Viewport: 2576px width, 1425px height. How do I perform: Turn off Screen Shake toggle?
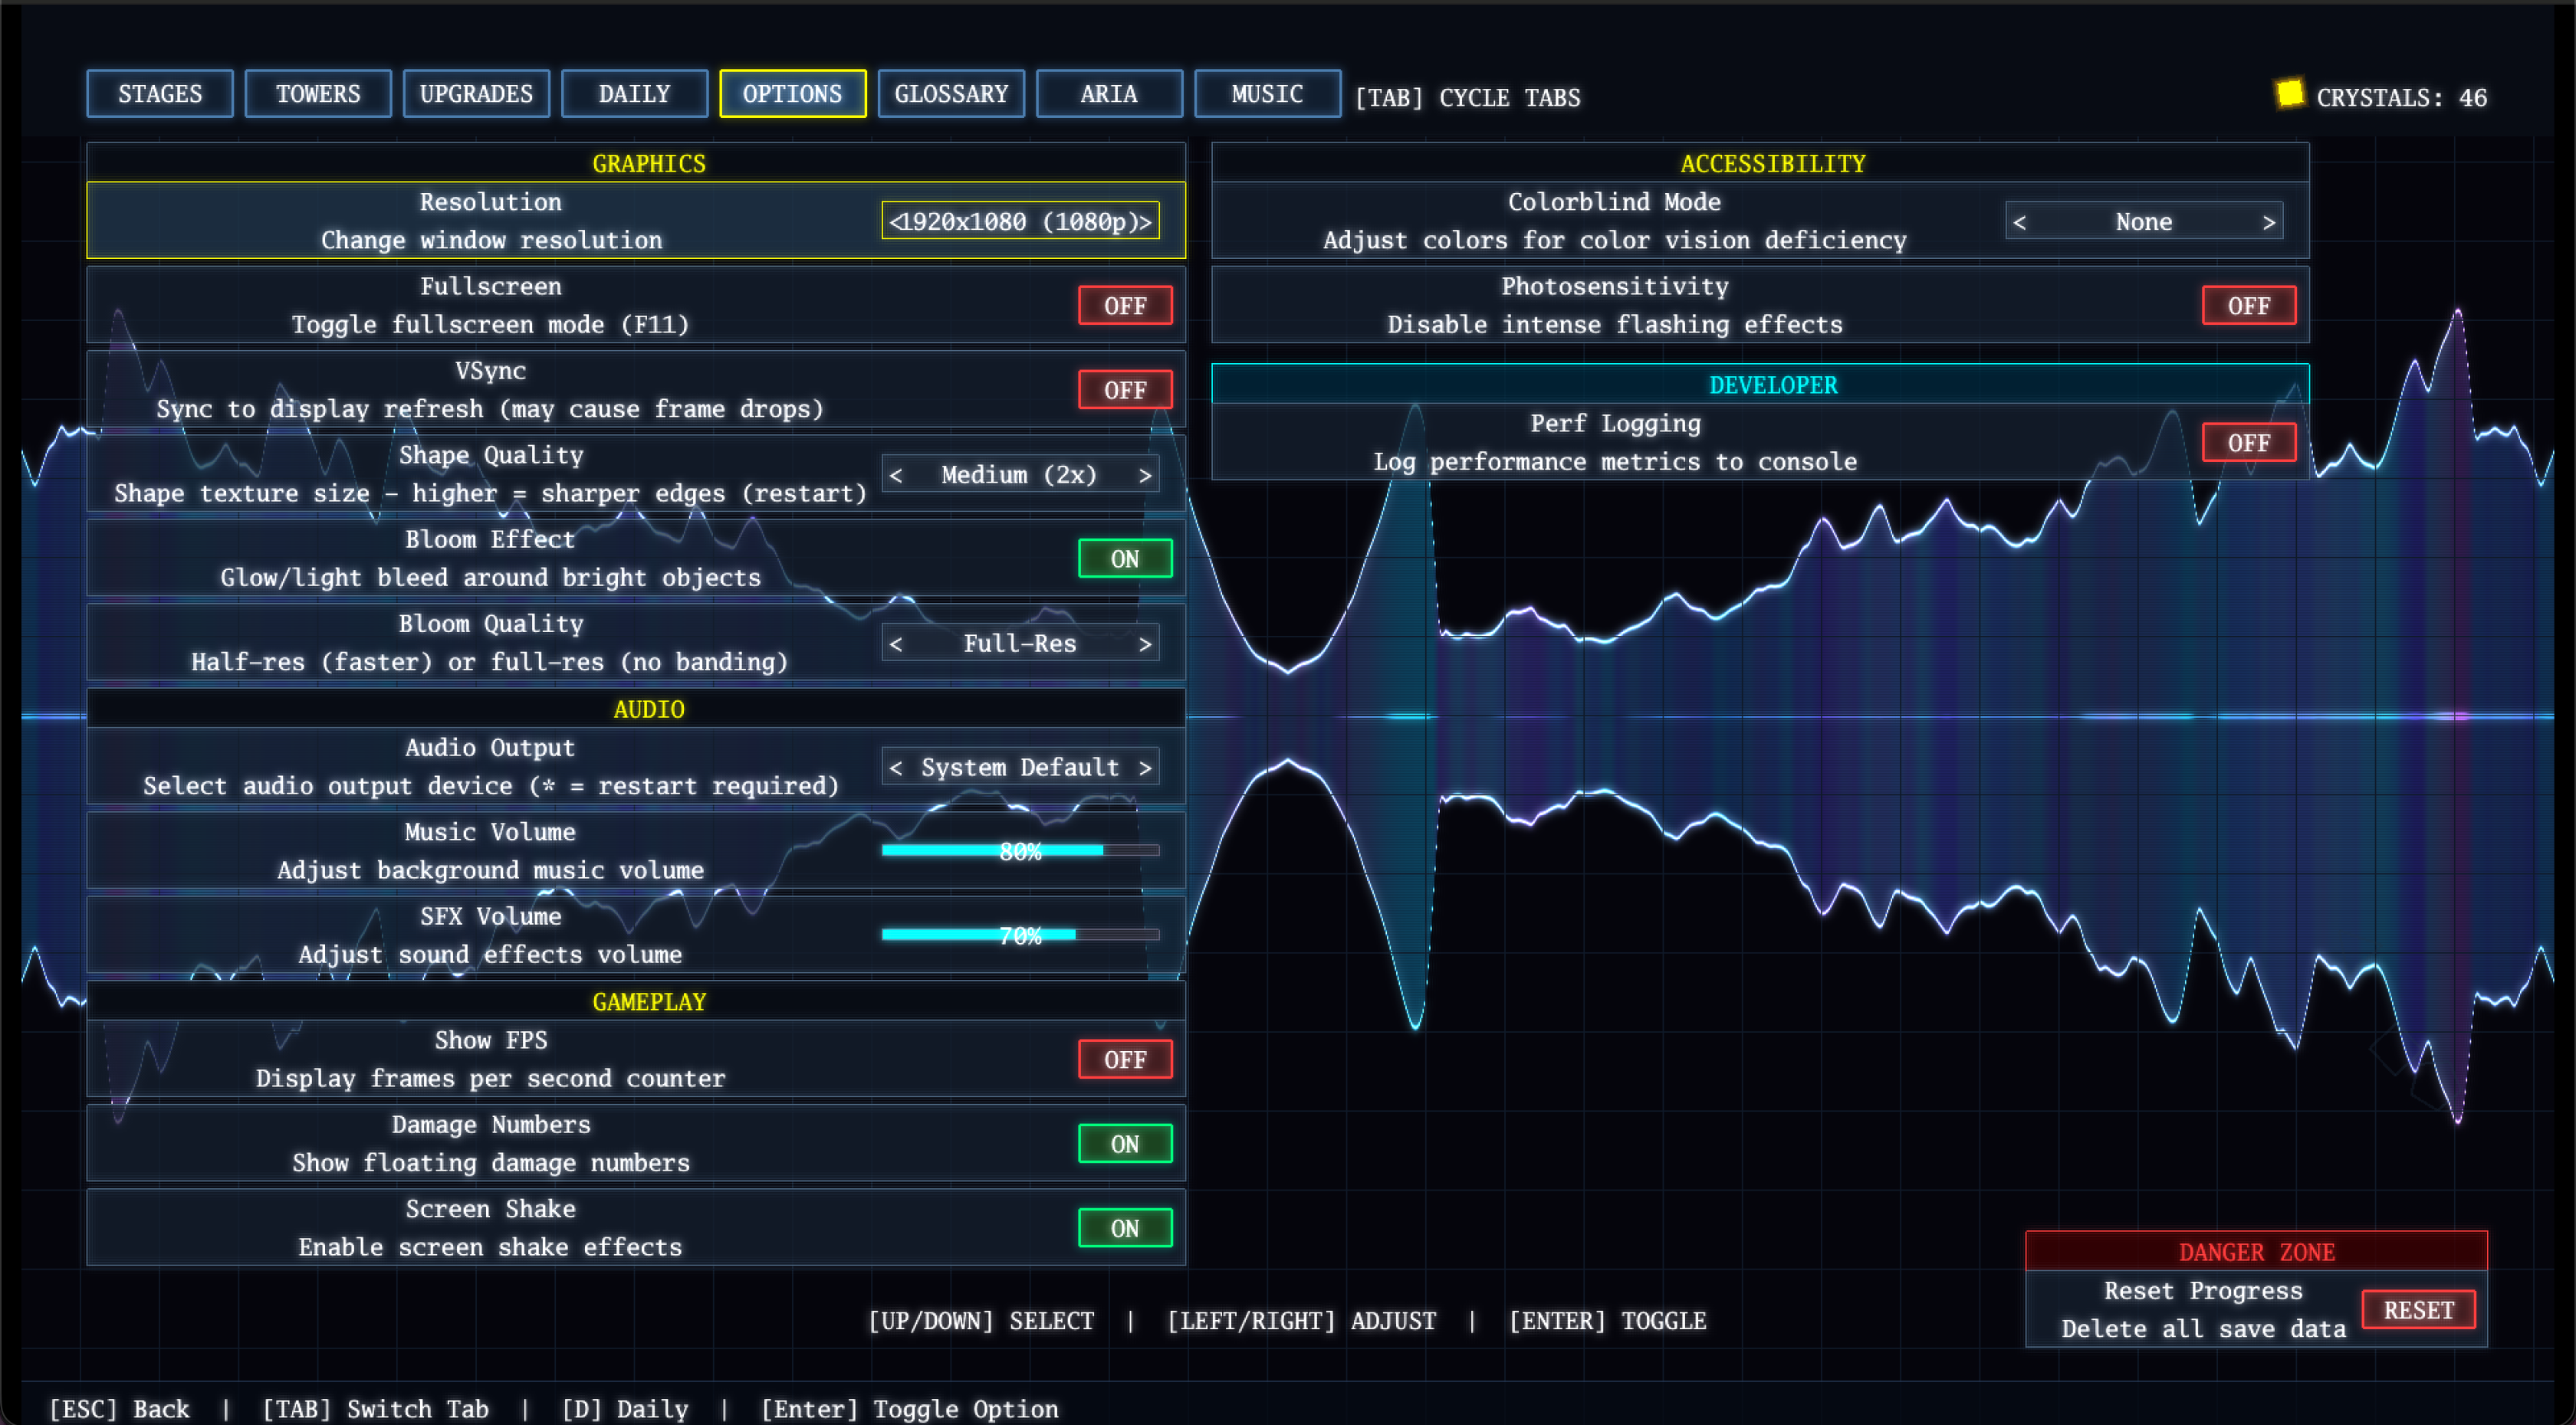coord(1125,1228)
